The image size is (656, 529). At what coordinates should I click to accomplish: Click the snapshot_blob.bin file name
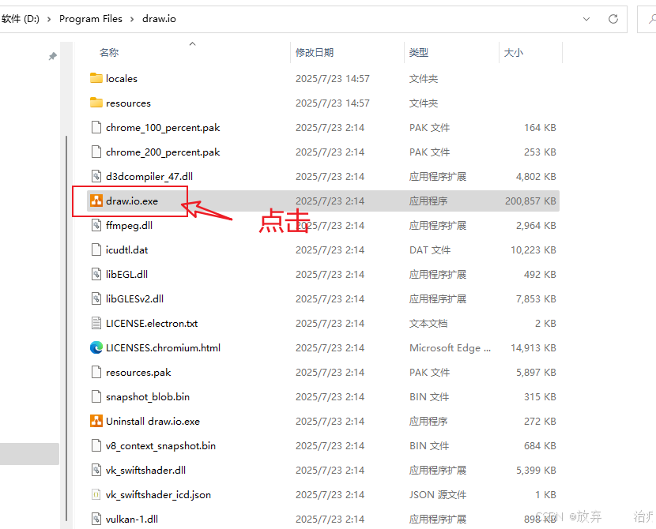click(148, 396)
